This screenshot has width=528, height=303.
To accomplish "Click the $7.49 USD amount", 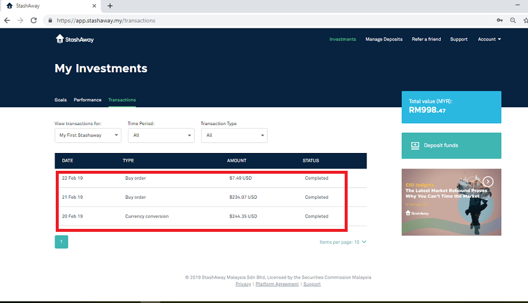I will [240, 178].
